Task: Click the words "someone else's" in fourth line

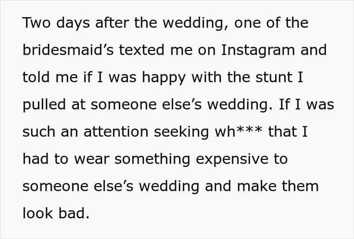Action: point(146,105)
